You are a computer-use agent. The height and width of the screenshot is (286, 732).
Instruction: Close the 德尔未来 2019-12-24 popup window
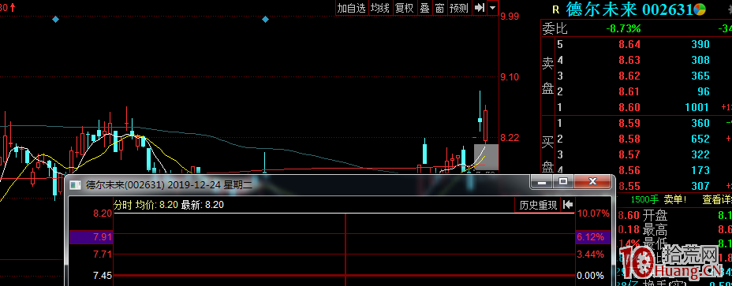point(592,181)
